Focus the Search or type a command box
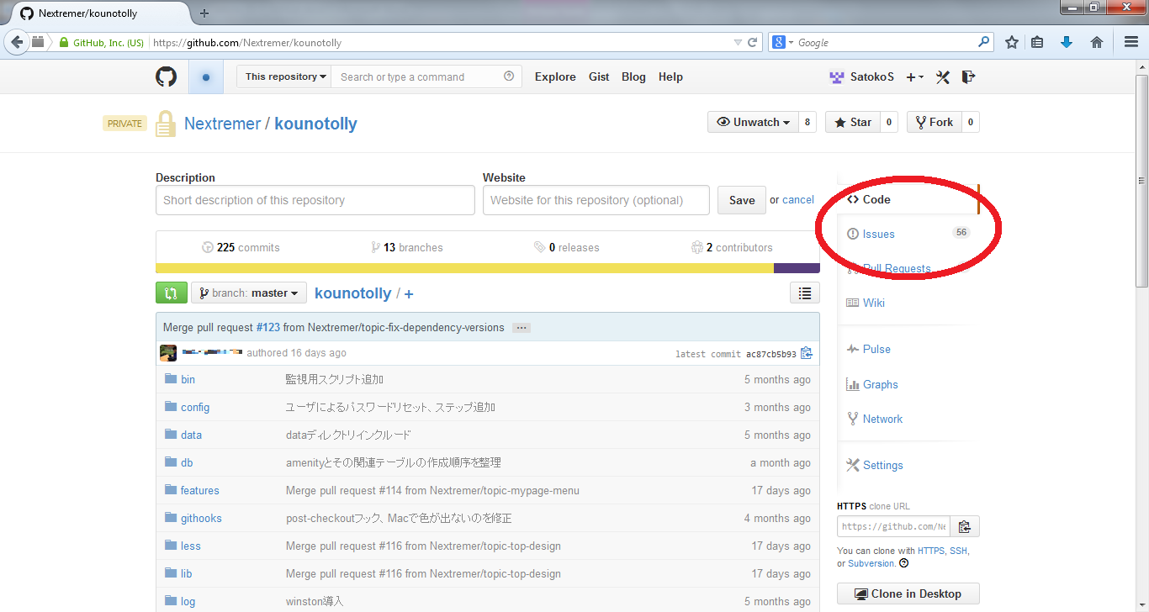The width and height of the screenshot is (1149, 612). [x=426, y=76]
